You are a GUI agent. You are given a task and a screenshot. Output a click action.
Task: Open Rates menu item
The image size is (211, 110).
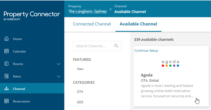pos(32,76)
